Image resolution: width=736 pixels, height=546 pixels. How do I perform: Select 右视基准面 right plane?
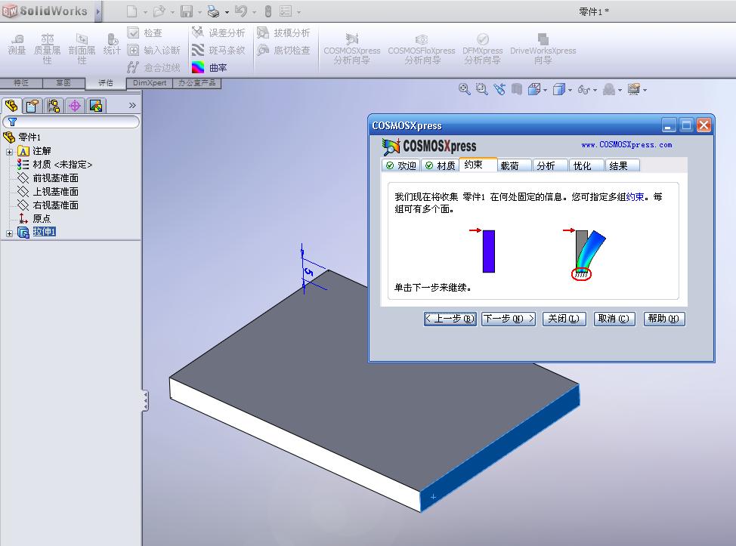[x=48, y=205]
